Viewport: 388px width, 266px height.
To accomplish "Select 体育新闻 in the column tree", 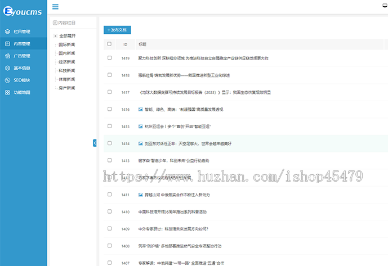I will 67,79.
